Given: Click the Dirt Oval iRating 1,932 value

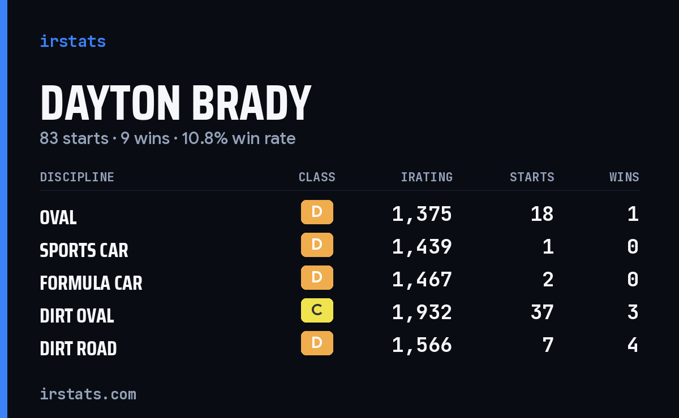Looking at the screenshot, I should click(x=422, y=312).
